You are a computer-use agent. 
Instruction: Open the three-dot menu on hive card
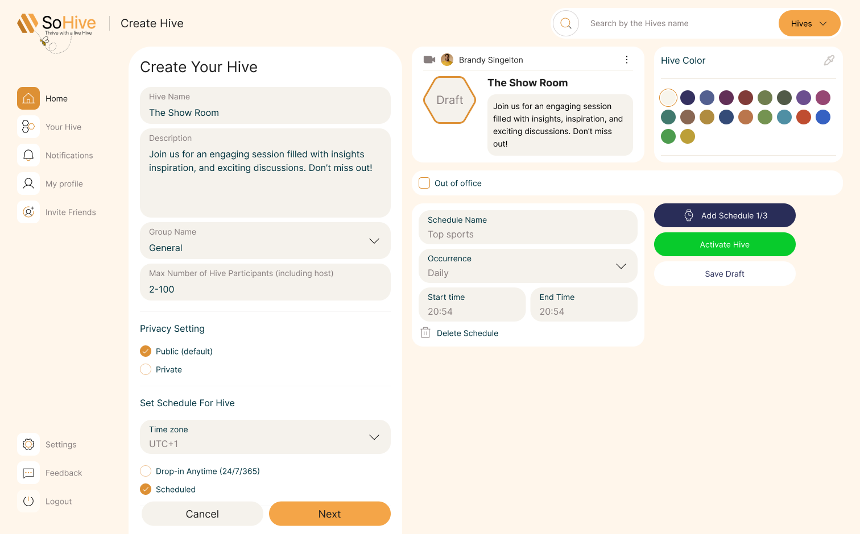(x=627, y=60)
